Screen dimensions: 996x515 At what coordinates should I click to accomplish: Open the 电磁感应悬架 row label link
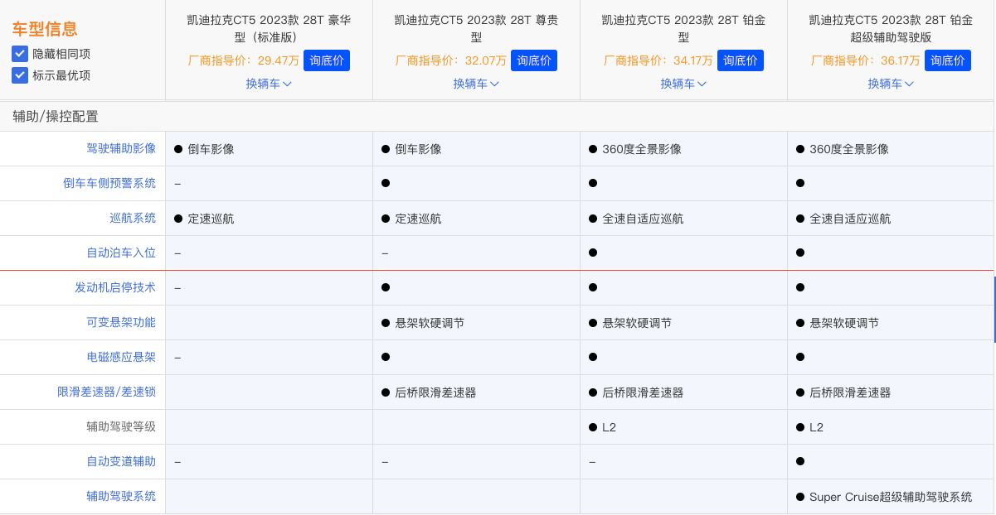click(121, 358)
